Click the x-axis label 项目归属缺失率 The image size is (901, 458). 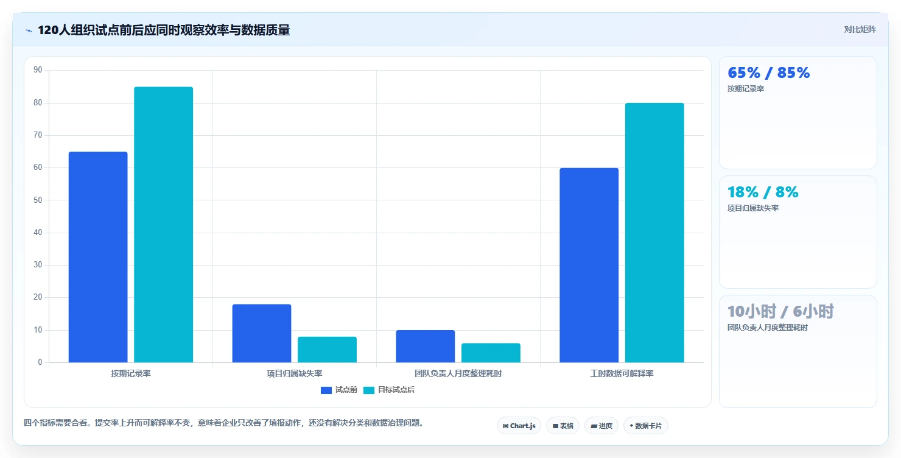click(295, 373)
